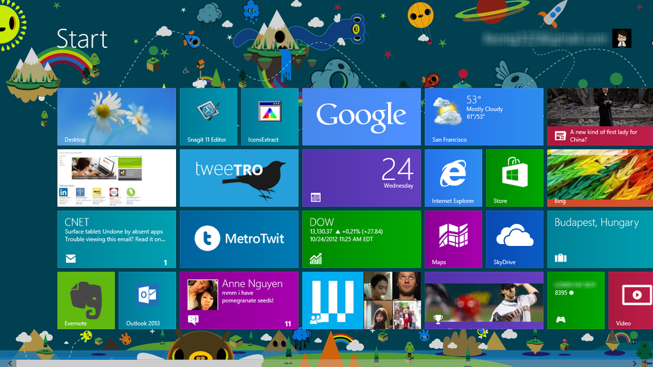
Task: Open the Windows Store tile
Action: tap(514, 178)
